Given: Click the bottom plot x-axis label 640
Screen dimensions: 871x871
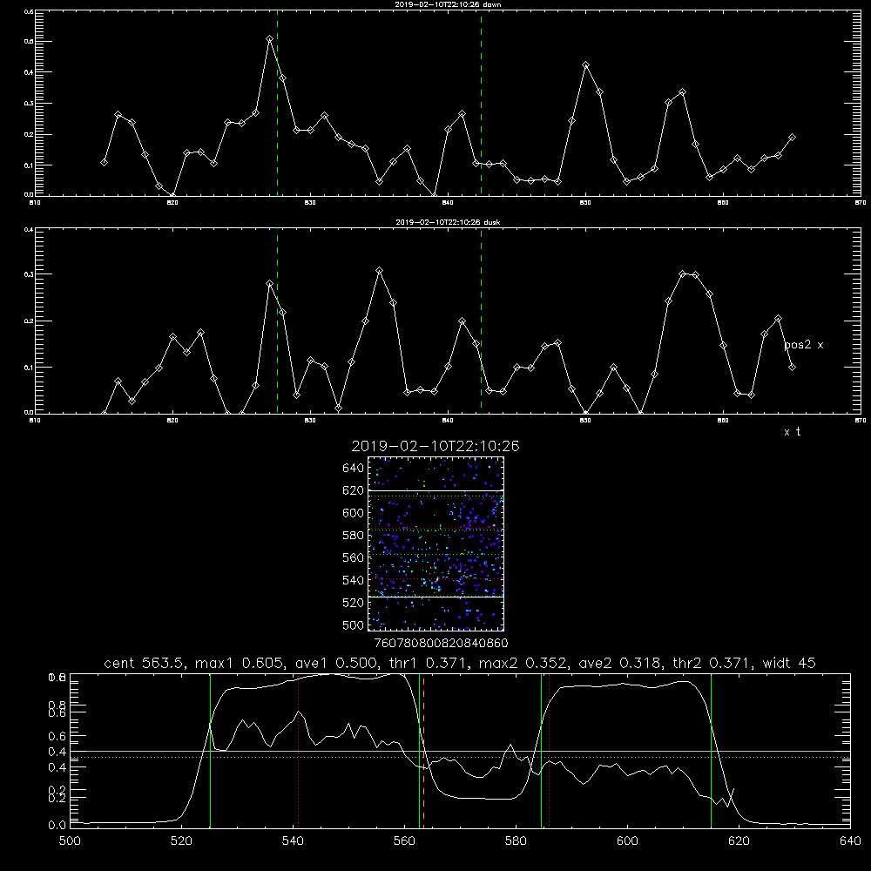Looking at the screenshot, I should [850, 841].
